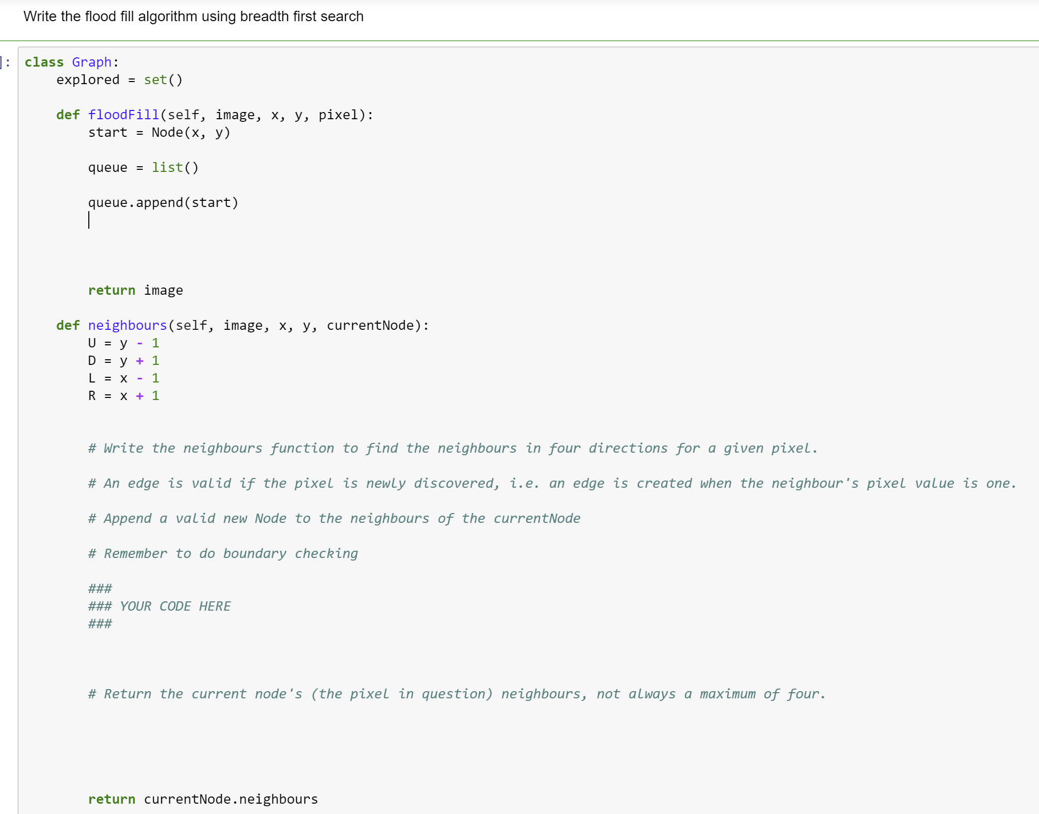Click the explored = set() line
This screenshot has width=1039, height=814.
(x=119, y=79)
